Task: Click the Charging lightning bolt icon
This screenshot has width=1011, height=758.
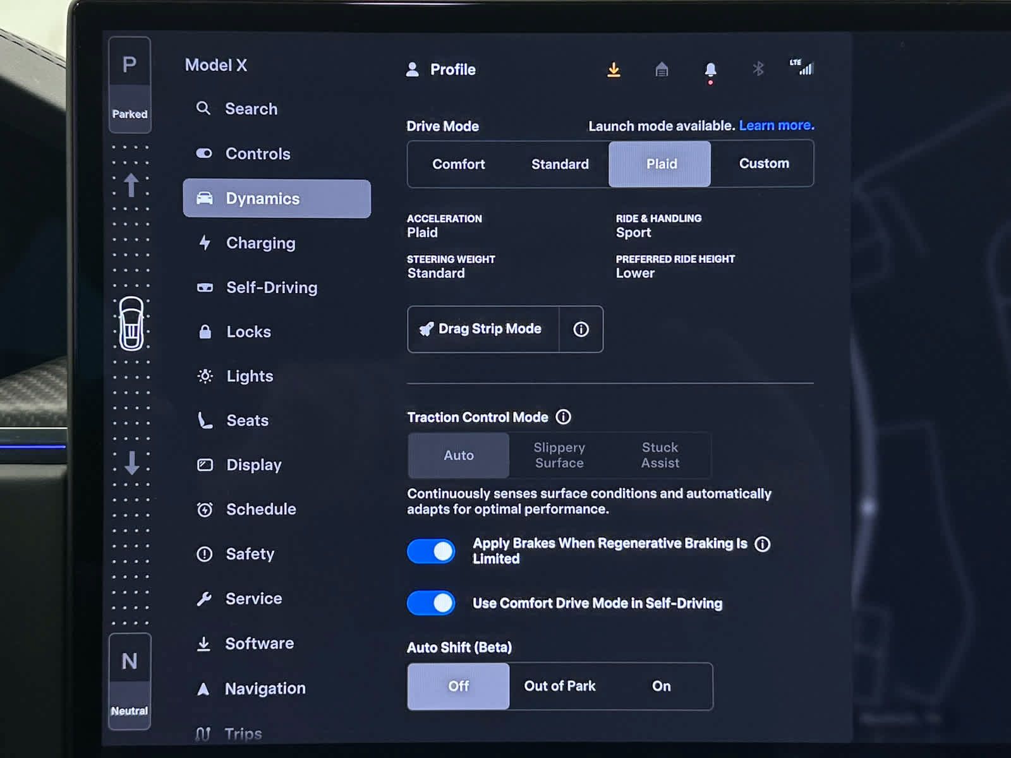Action: (x=205, y=243)
